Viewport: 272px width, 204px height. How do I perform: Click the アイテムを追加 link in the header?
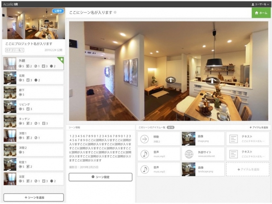click(259, 127)
